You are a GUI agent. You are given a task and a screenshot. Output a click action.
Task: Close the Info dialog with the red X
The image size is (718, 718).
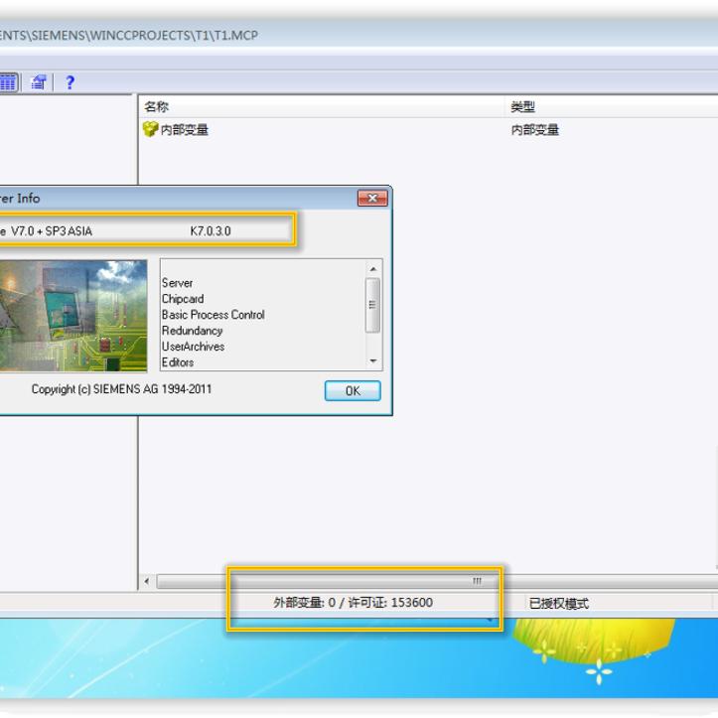372,199
